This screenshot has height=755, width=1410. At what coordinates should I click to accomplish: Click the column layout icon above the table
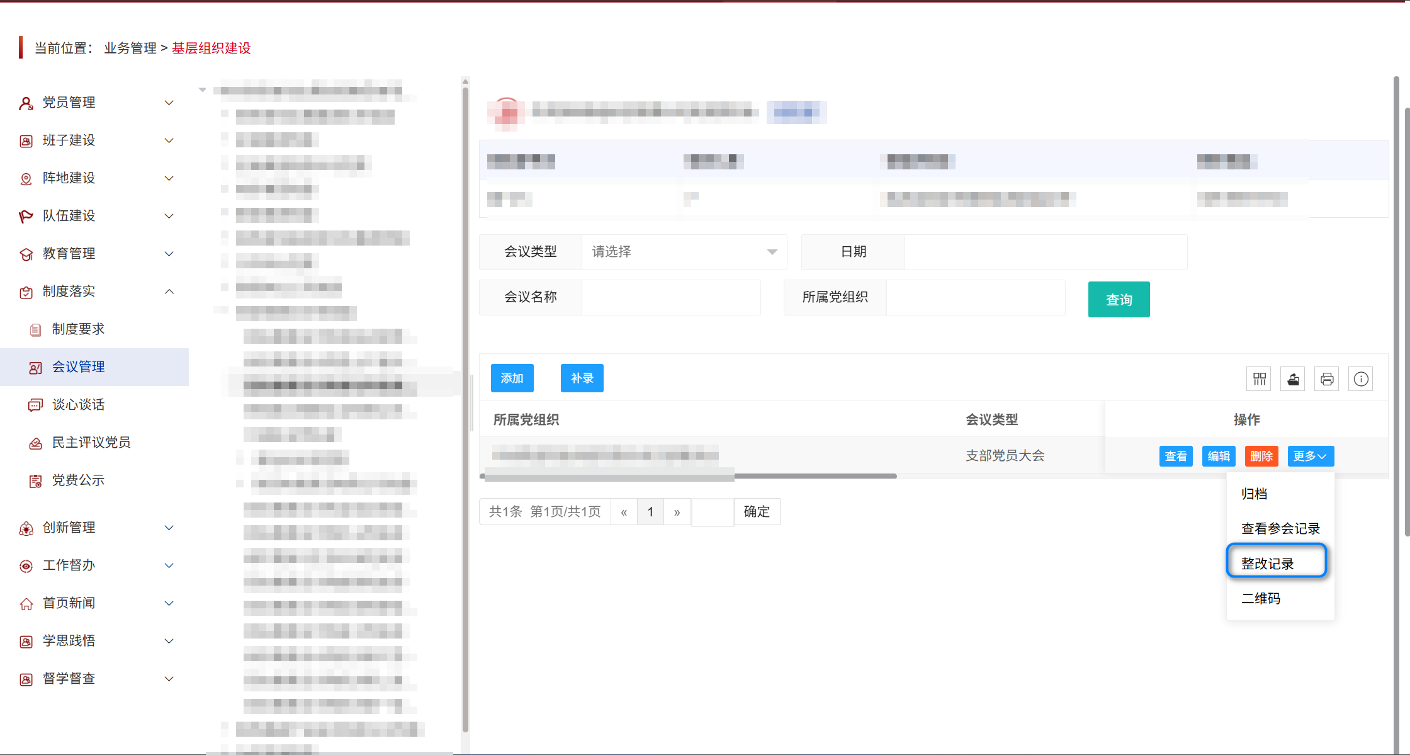coord(1259,378)
